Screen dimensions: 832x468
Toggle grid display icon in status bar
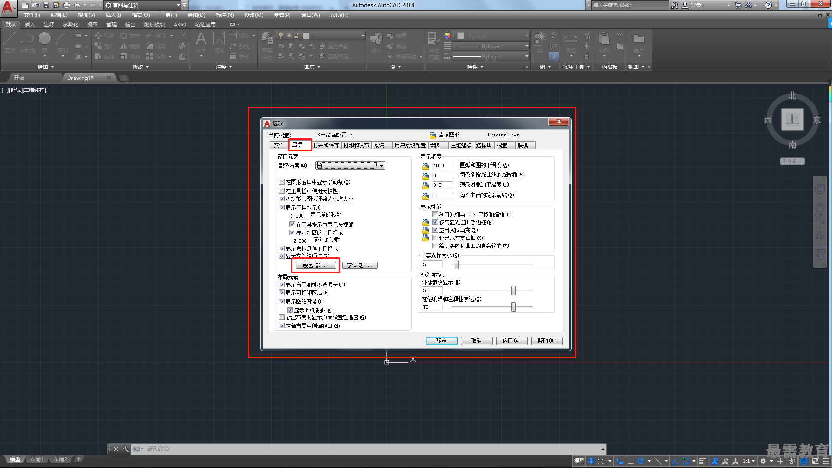click(591, 461)
